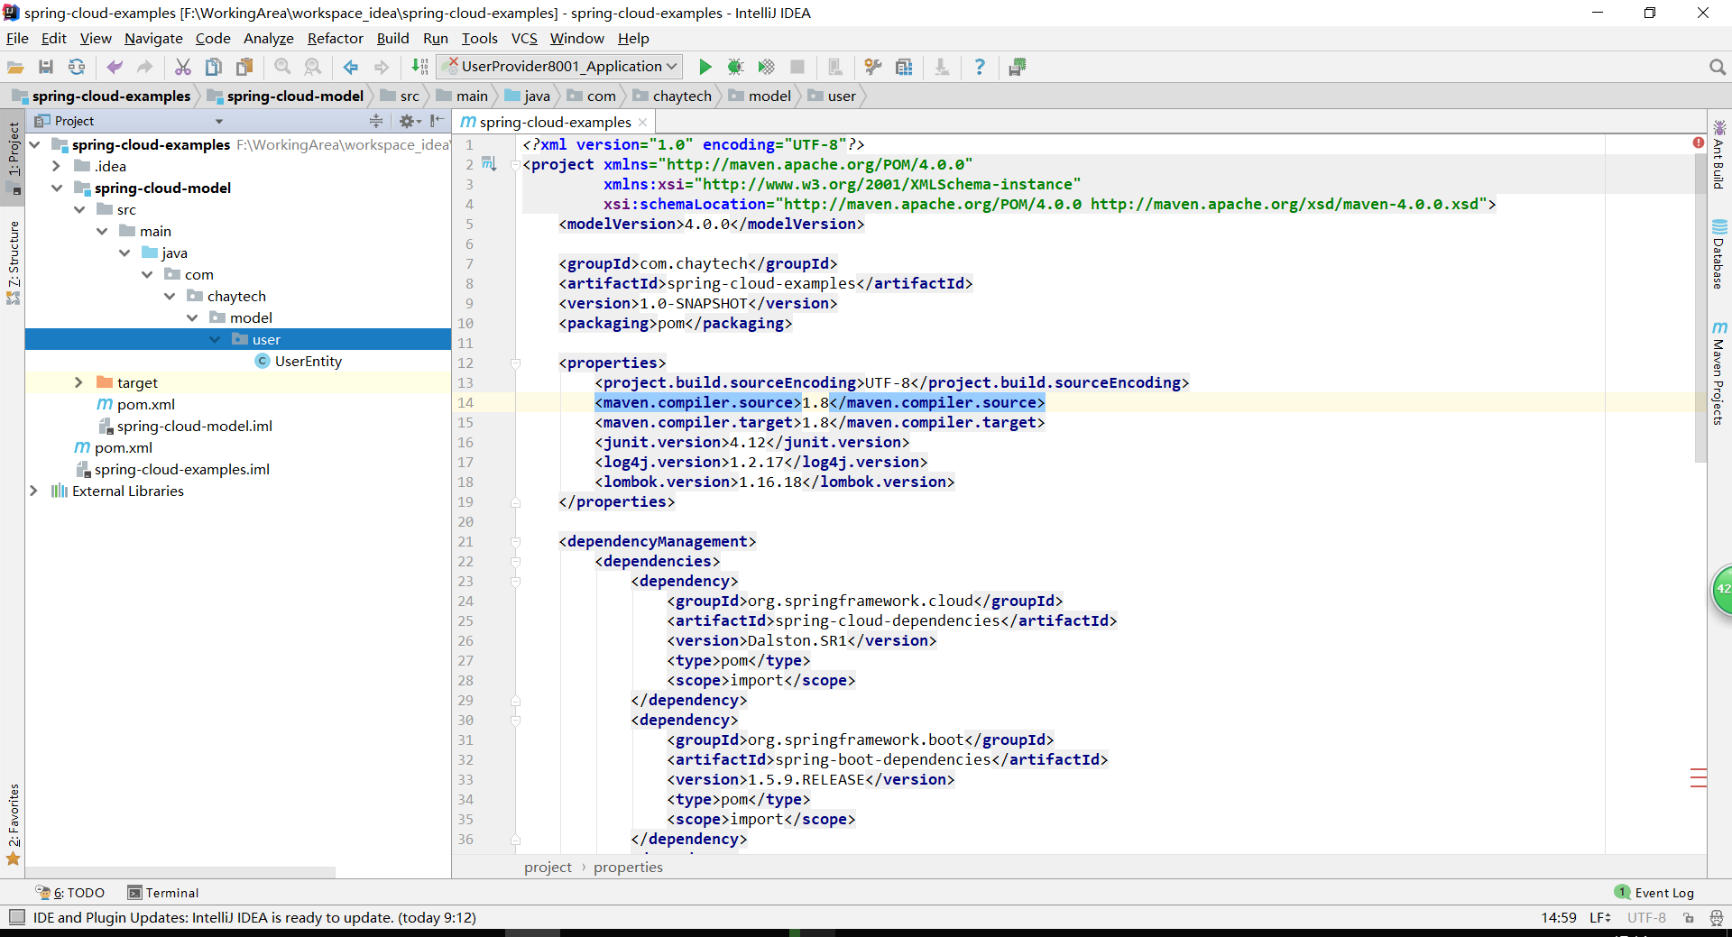Screen dimensions: 1732x937
Task: Open the Analyze menu
Action: [x=269, y=38]
